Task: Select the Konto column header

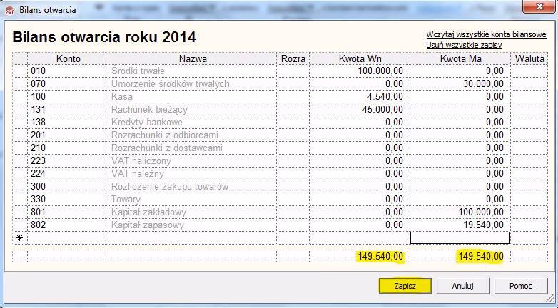Action: 68,58
